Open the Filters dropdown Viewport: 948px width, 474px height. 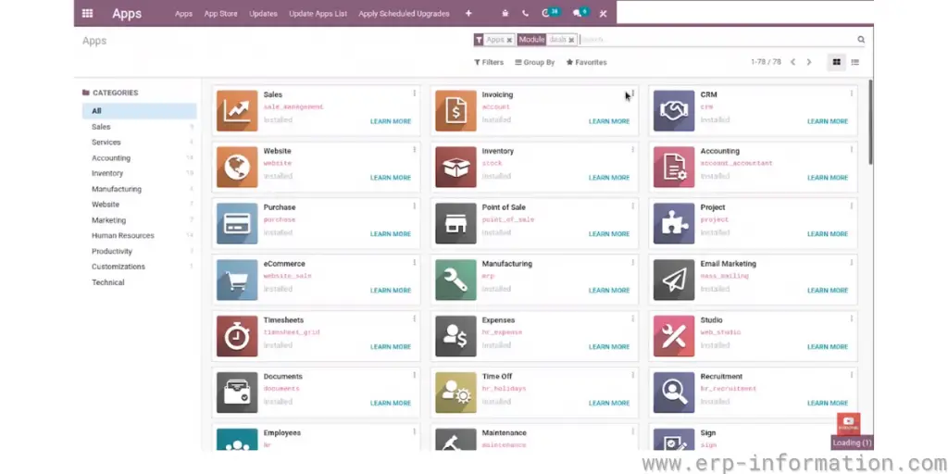pos(489,62)
